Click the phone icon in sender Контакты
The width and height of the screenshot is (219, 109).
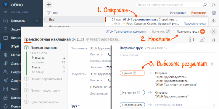109,54
